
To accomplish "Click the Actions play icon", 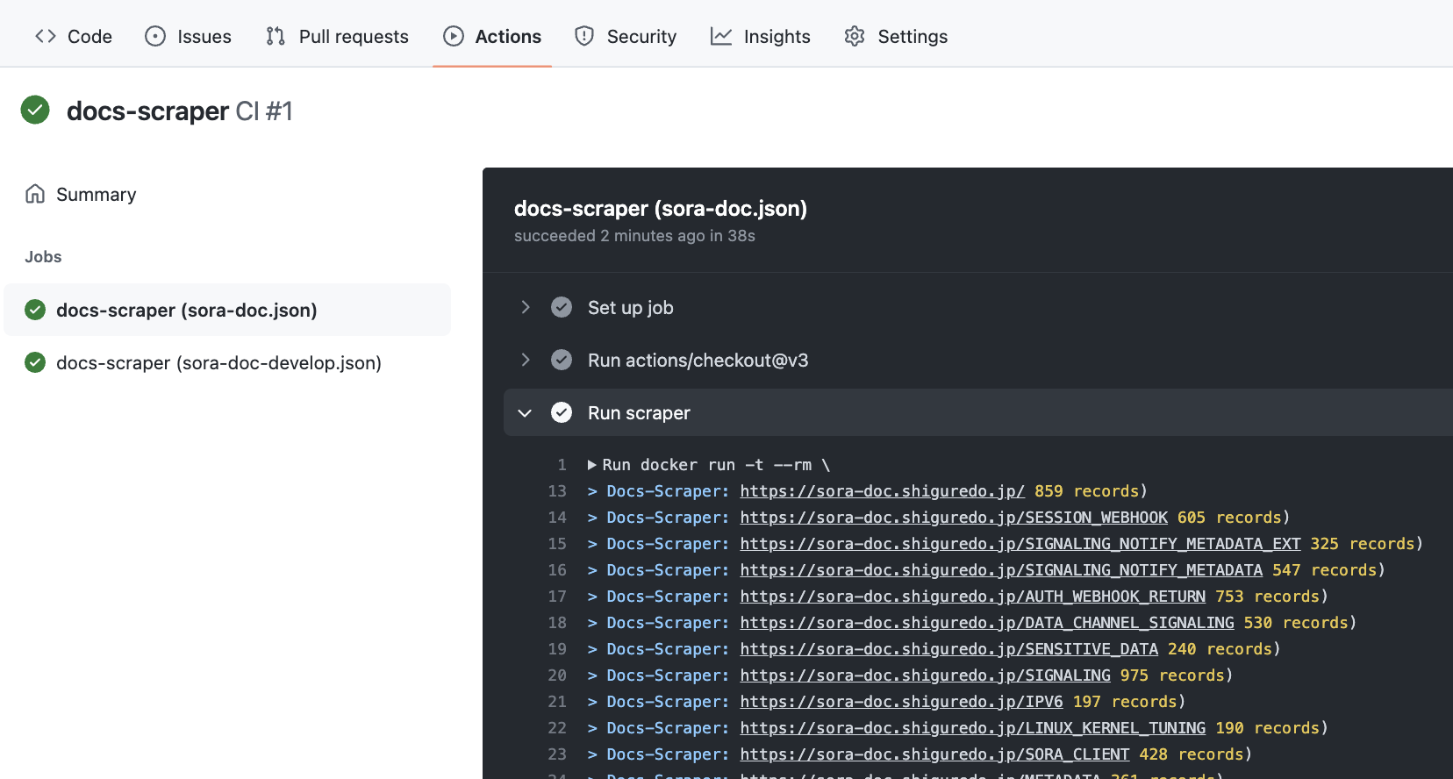I will pos(454,36).
